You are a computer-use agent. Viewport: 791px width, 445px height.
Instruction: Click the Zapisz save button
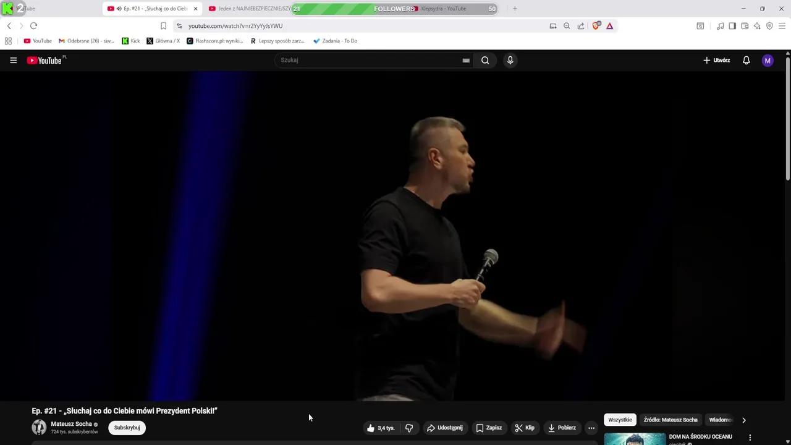489,428
